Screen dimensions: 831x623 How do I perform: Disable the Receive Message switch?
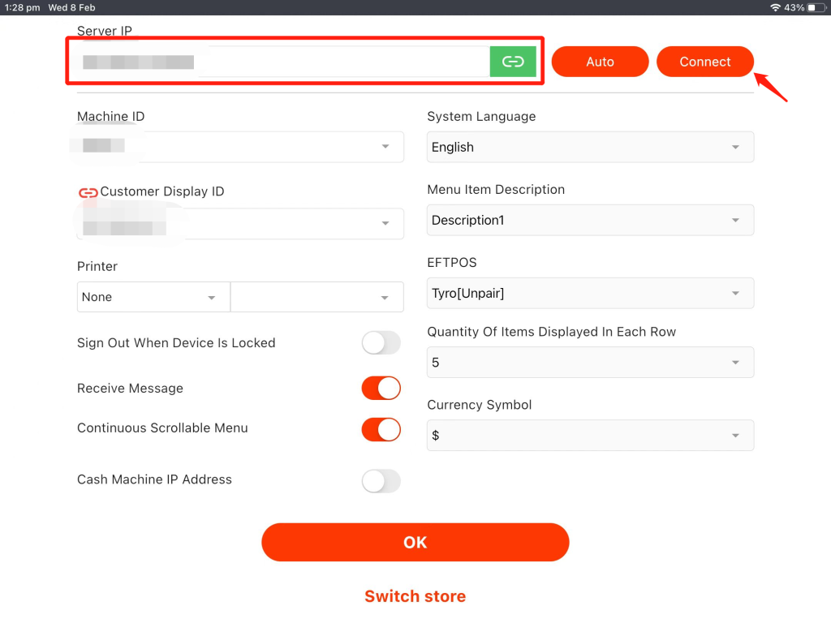click(x=381, y=389)
